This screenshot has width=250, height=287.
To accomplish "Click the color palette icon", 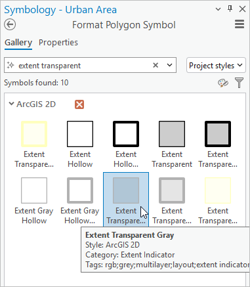I will pos(223,83).
